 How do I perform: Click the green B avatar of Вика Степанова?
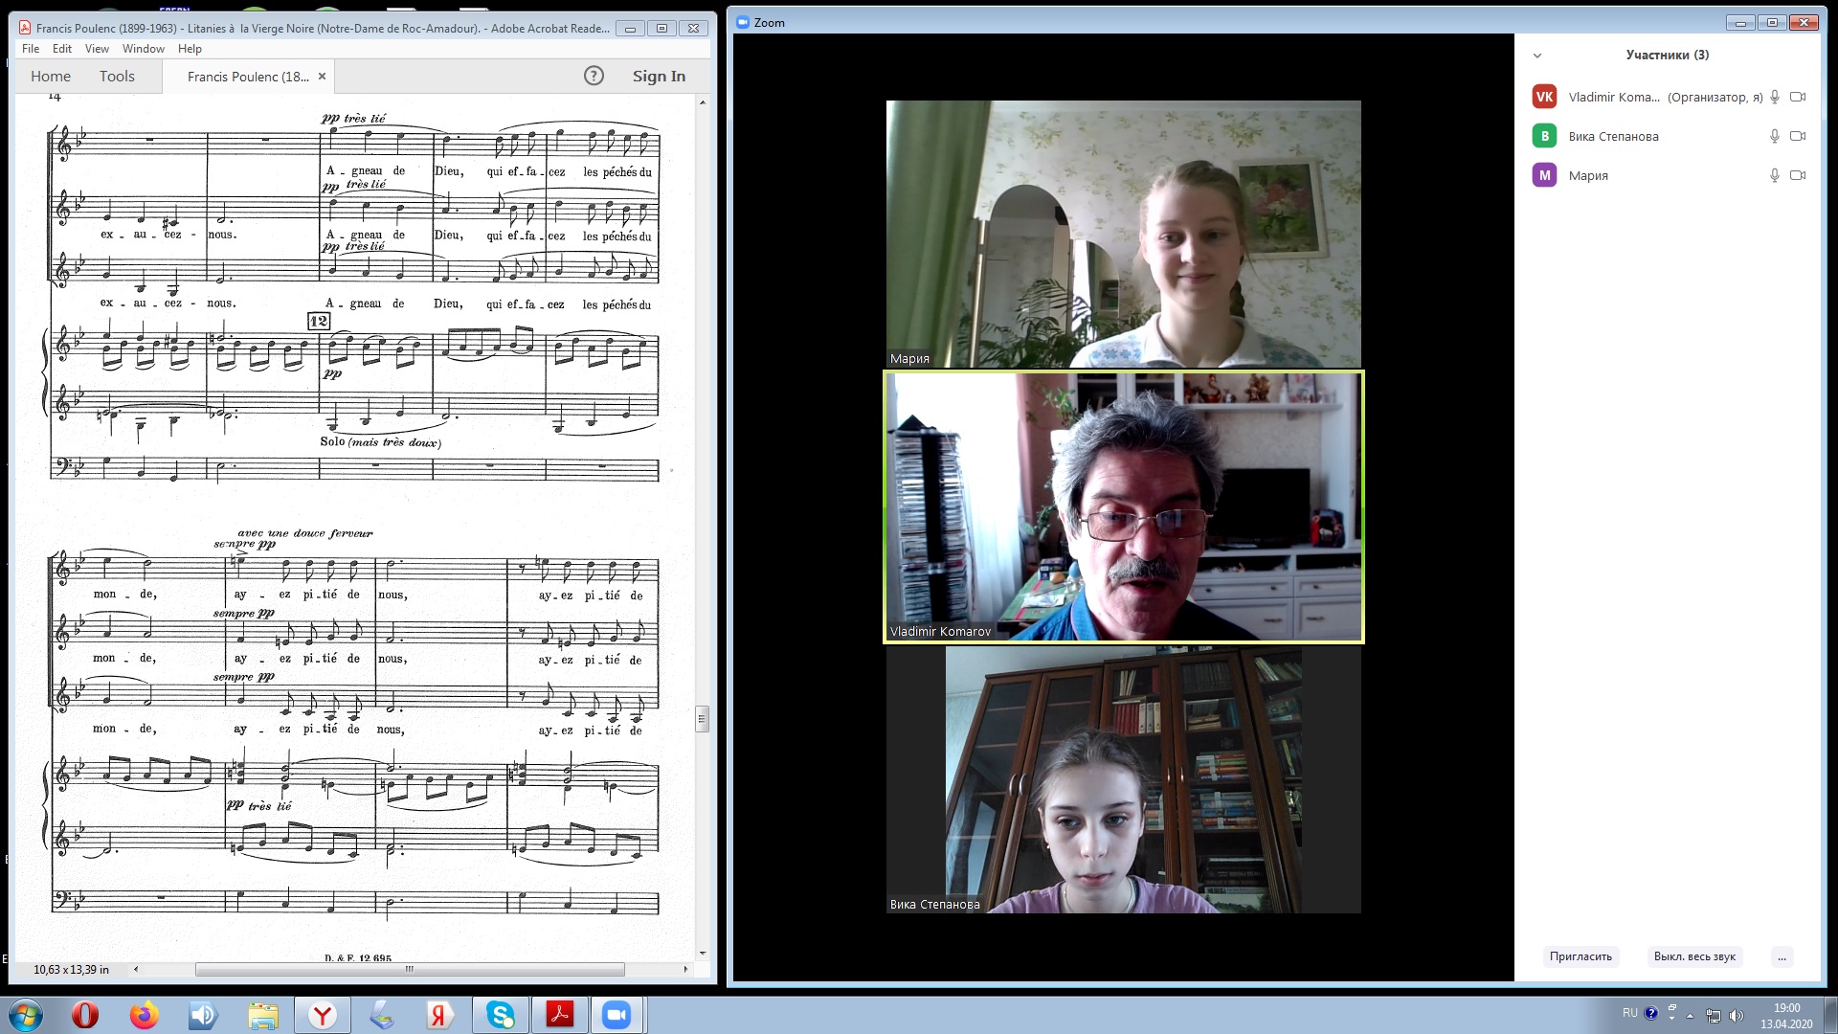click(1544, 136)
